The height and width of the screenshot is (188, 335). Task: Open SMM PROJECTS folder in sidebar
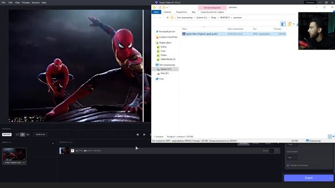[x=167, y=59]
